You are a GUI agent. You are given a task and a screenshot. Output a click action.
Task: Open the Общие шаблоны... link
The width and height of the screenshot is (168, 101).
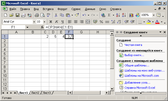tap(137, 65)
